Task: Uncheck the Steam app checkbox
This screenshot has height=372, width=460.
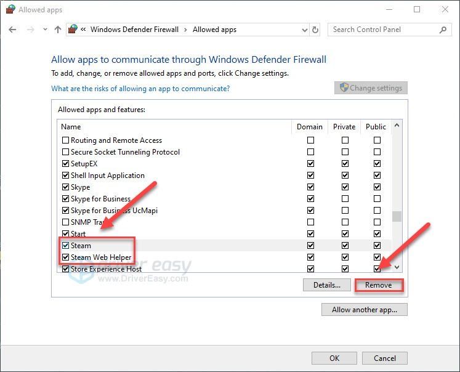Action: pos(65,246)
